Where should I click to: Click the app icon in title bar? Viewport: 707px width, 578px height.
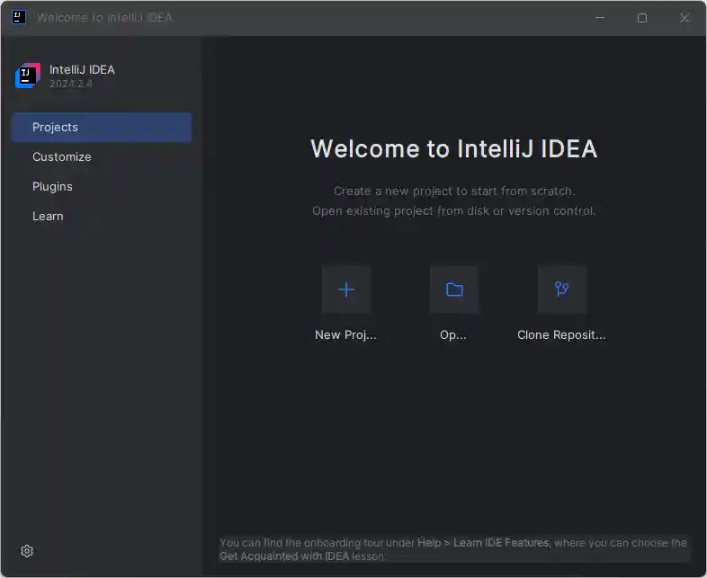coord(19,17)
